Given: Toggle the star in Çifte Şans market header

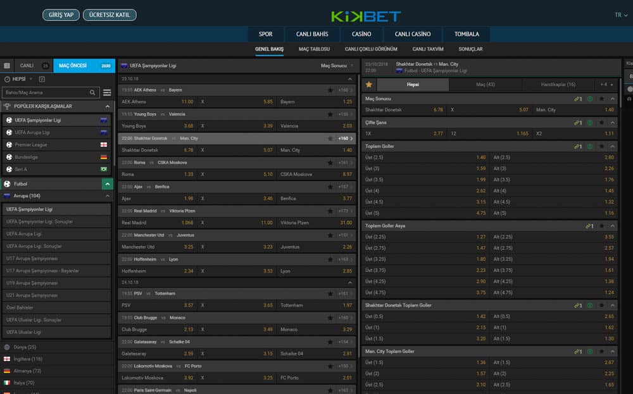Looking at the screenshot, I should [x=601, y=123].
